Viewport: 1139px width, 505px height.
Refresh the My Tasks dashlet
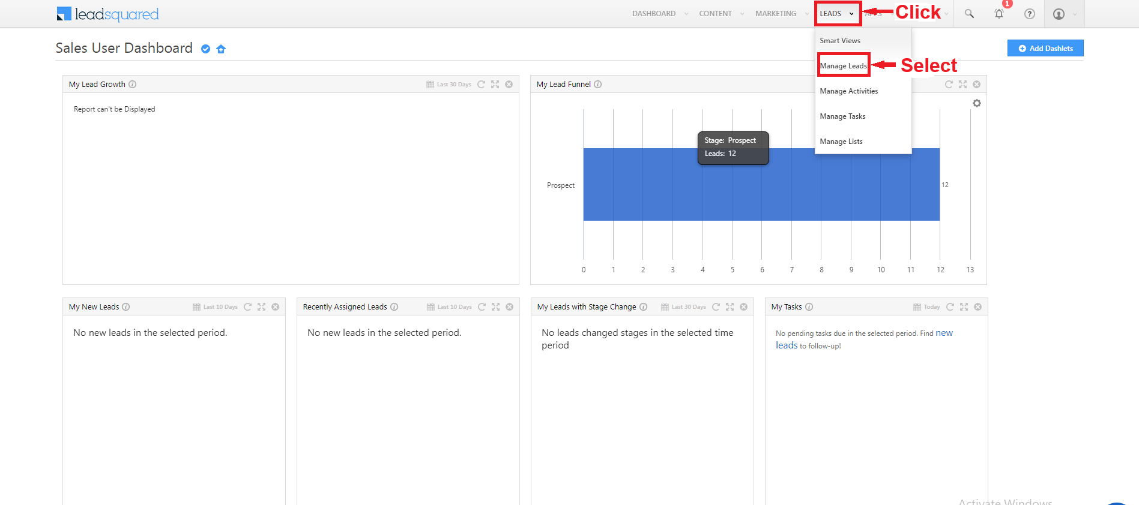click(950, 307)
